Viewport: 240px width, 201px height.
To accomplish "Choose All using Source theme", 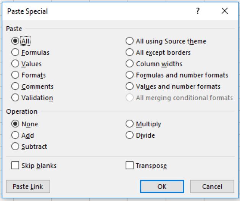I will click(130, 41).
